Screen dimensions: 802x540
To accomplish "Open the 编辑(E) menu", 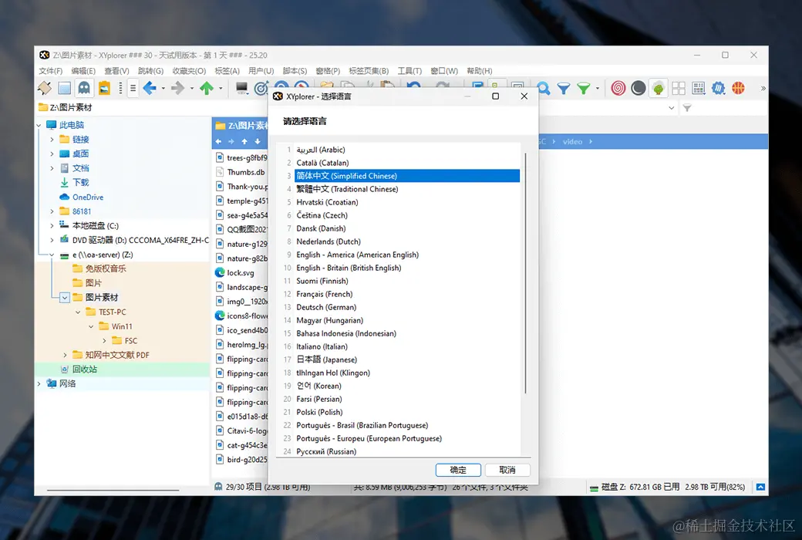I will 83,71.
